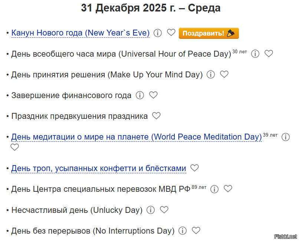Screen dimensions: 299x241
Task: Open Канун Нового года link
Action: pyautogui.click(x=80, y=33)
